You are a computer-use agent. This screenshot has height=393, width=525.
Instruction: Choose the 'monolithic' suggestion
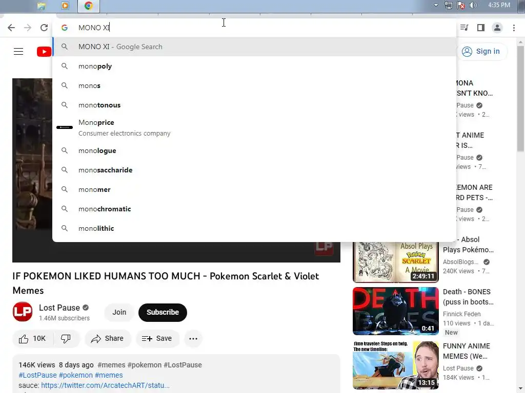point(254,228)
